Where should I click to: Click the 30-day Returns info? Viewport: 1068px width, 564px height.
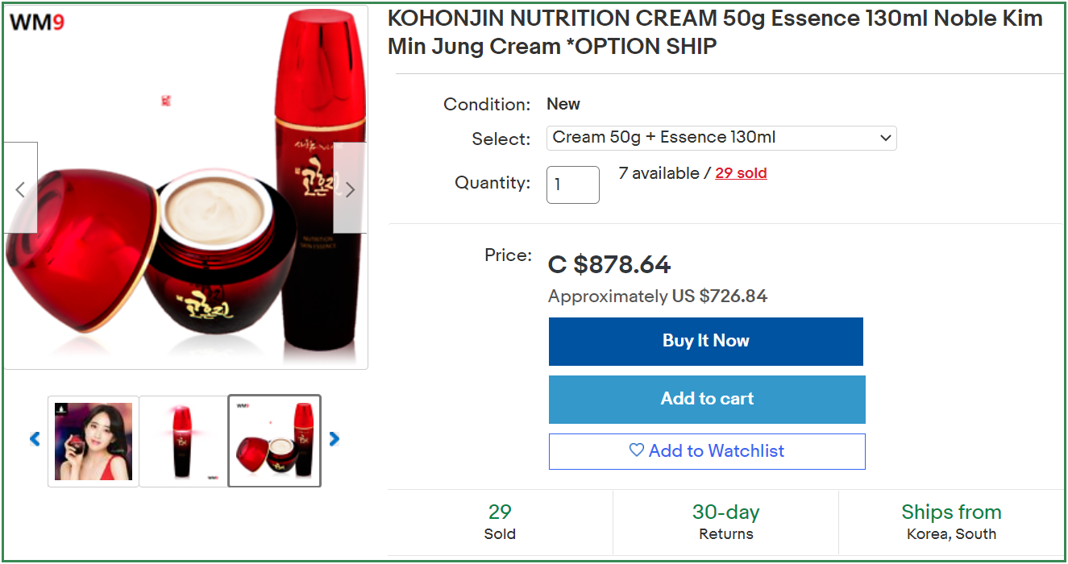[x=725, y=522]
